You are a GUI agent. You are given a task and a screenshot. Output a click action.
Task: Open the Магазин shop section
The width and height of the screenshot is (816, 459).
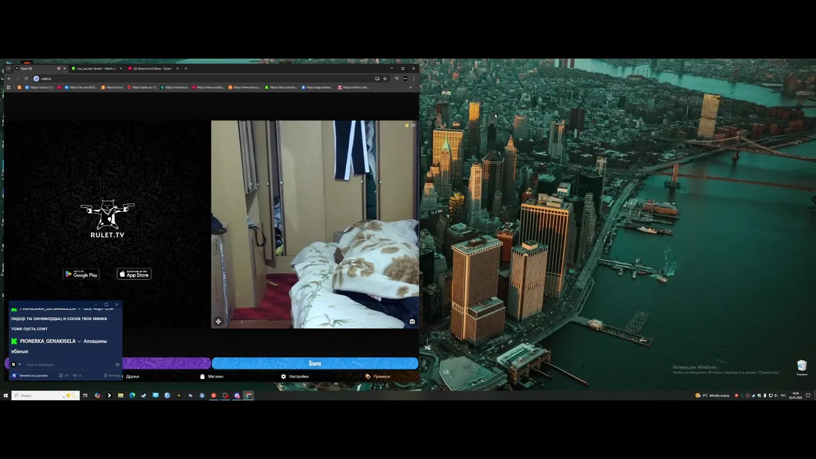point(212,376)
